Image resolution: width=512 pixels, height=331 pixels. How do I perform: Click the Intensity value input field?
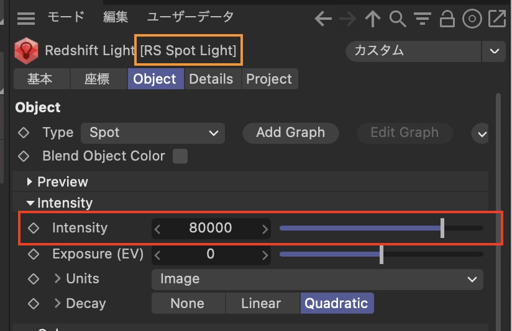click(x=211, y=228)
